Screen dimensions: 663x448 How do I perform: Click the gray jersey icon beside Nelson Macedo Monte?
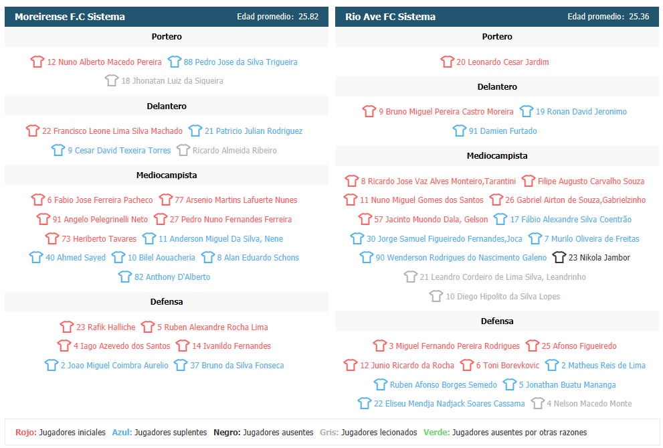point(537,403)
